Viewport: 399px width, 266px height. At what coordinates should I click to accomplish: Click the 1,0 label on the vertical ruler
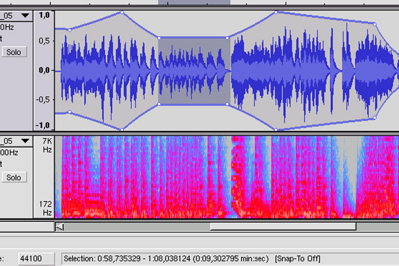tap(44, 15)
